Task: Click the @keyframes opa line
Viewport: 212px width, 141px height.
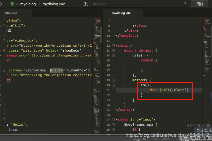Action: point(141,125)
